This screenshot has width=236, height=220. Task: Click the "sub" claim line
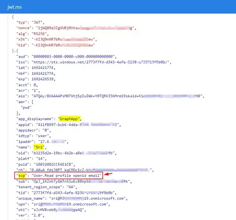pos(74,182)
